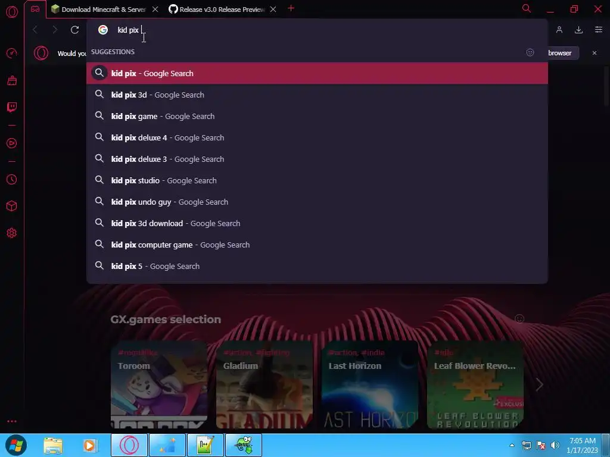Select 'kid pix - Google Search' suggestion
Screen dimensions: 610x457
[317, 73]
